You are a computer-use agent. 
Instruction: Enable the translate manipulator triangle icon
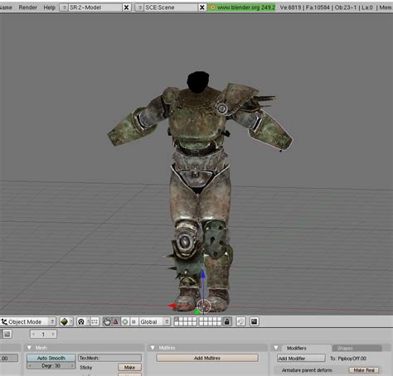[x=116, y=321]
